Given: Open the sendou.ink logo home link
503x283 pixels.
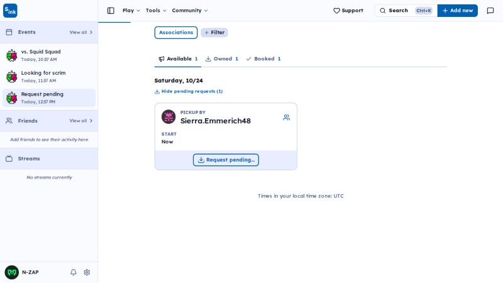Looking at the screenshot, I should [x=10, y=11].
